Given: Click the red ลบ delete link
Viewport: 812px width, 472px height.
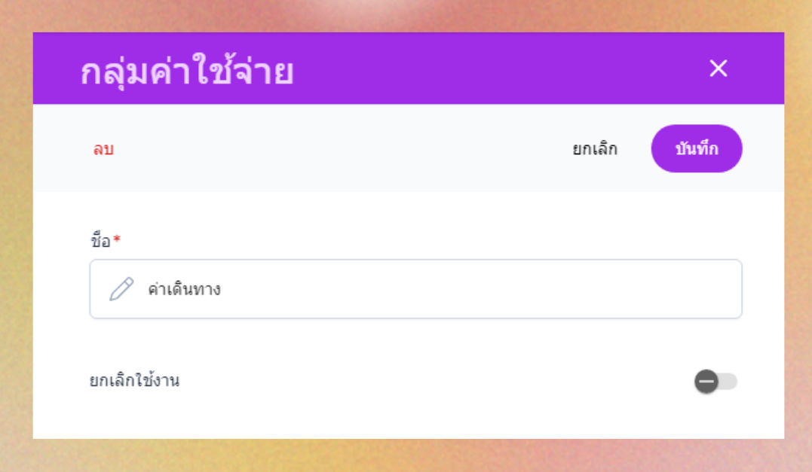Looking at the screenshot, I should coord(103,149).
